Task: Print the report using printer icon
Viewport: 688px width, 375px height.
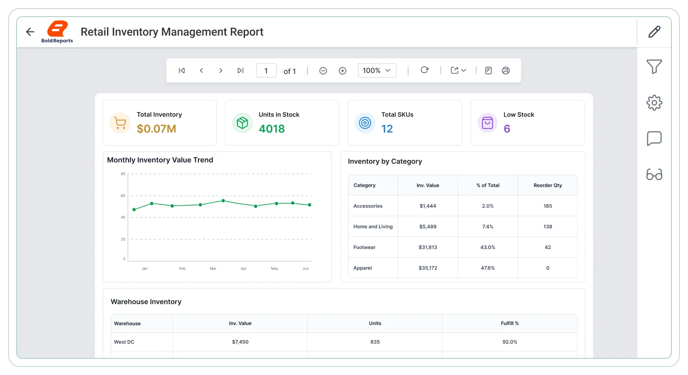Action: tap(506, 70)
